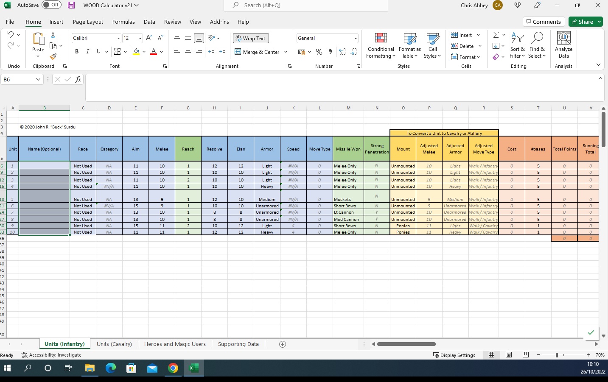Click the Conditional Formatting icon
Image resolution: width=608 pixels, height=382 pixels.
[x=381, y=38]
